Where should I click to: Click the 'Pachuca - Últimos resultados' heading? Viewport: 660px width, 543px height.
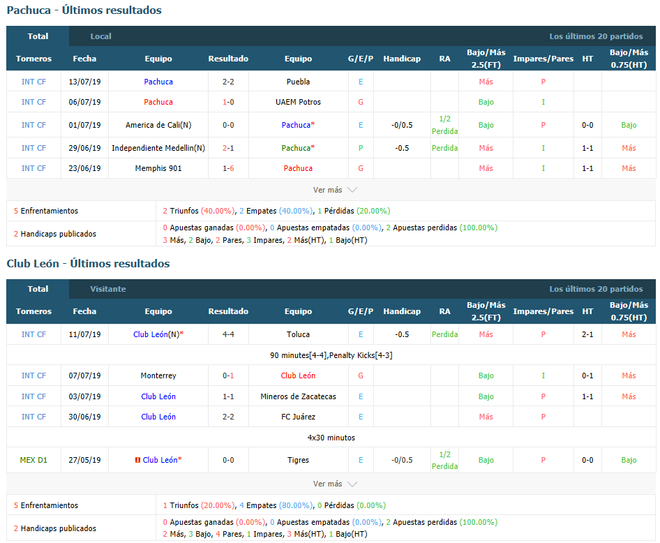[x=84, y=10]
